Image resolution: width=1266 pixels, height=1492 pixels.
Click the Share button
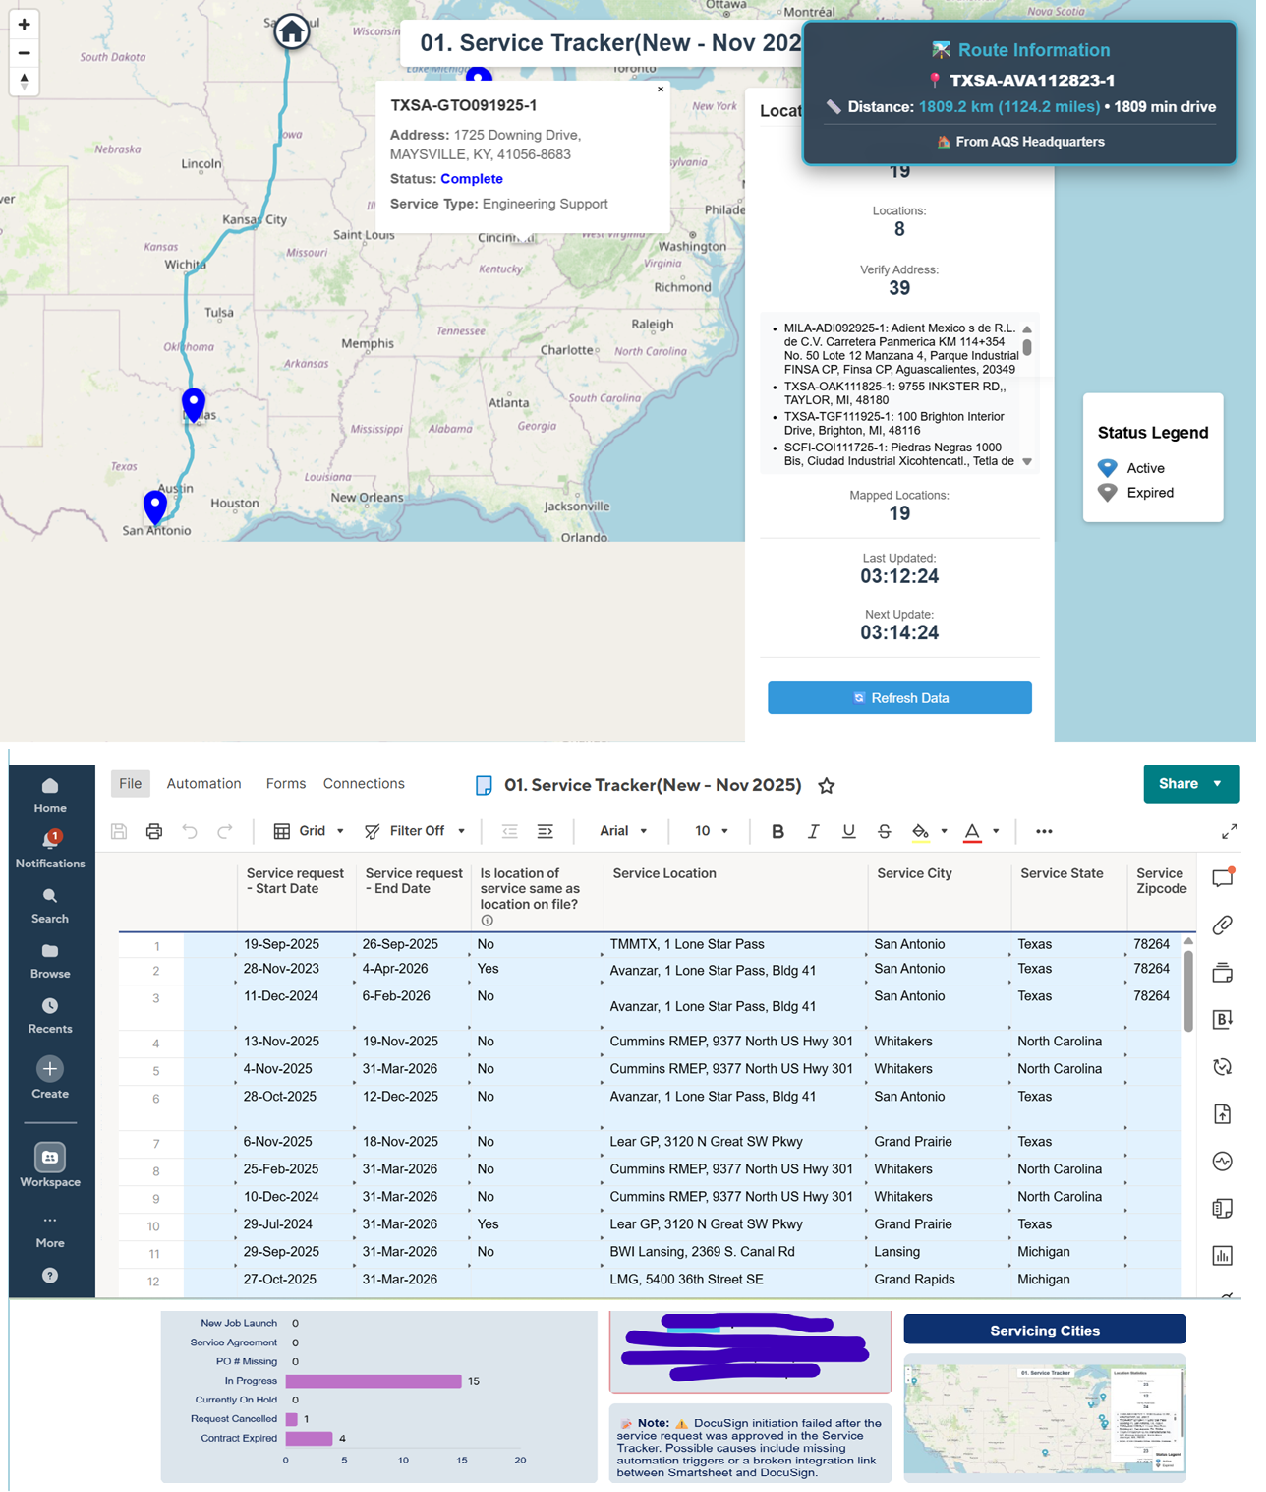point(1191,784)
